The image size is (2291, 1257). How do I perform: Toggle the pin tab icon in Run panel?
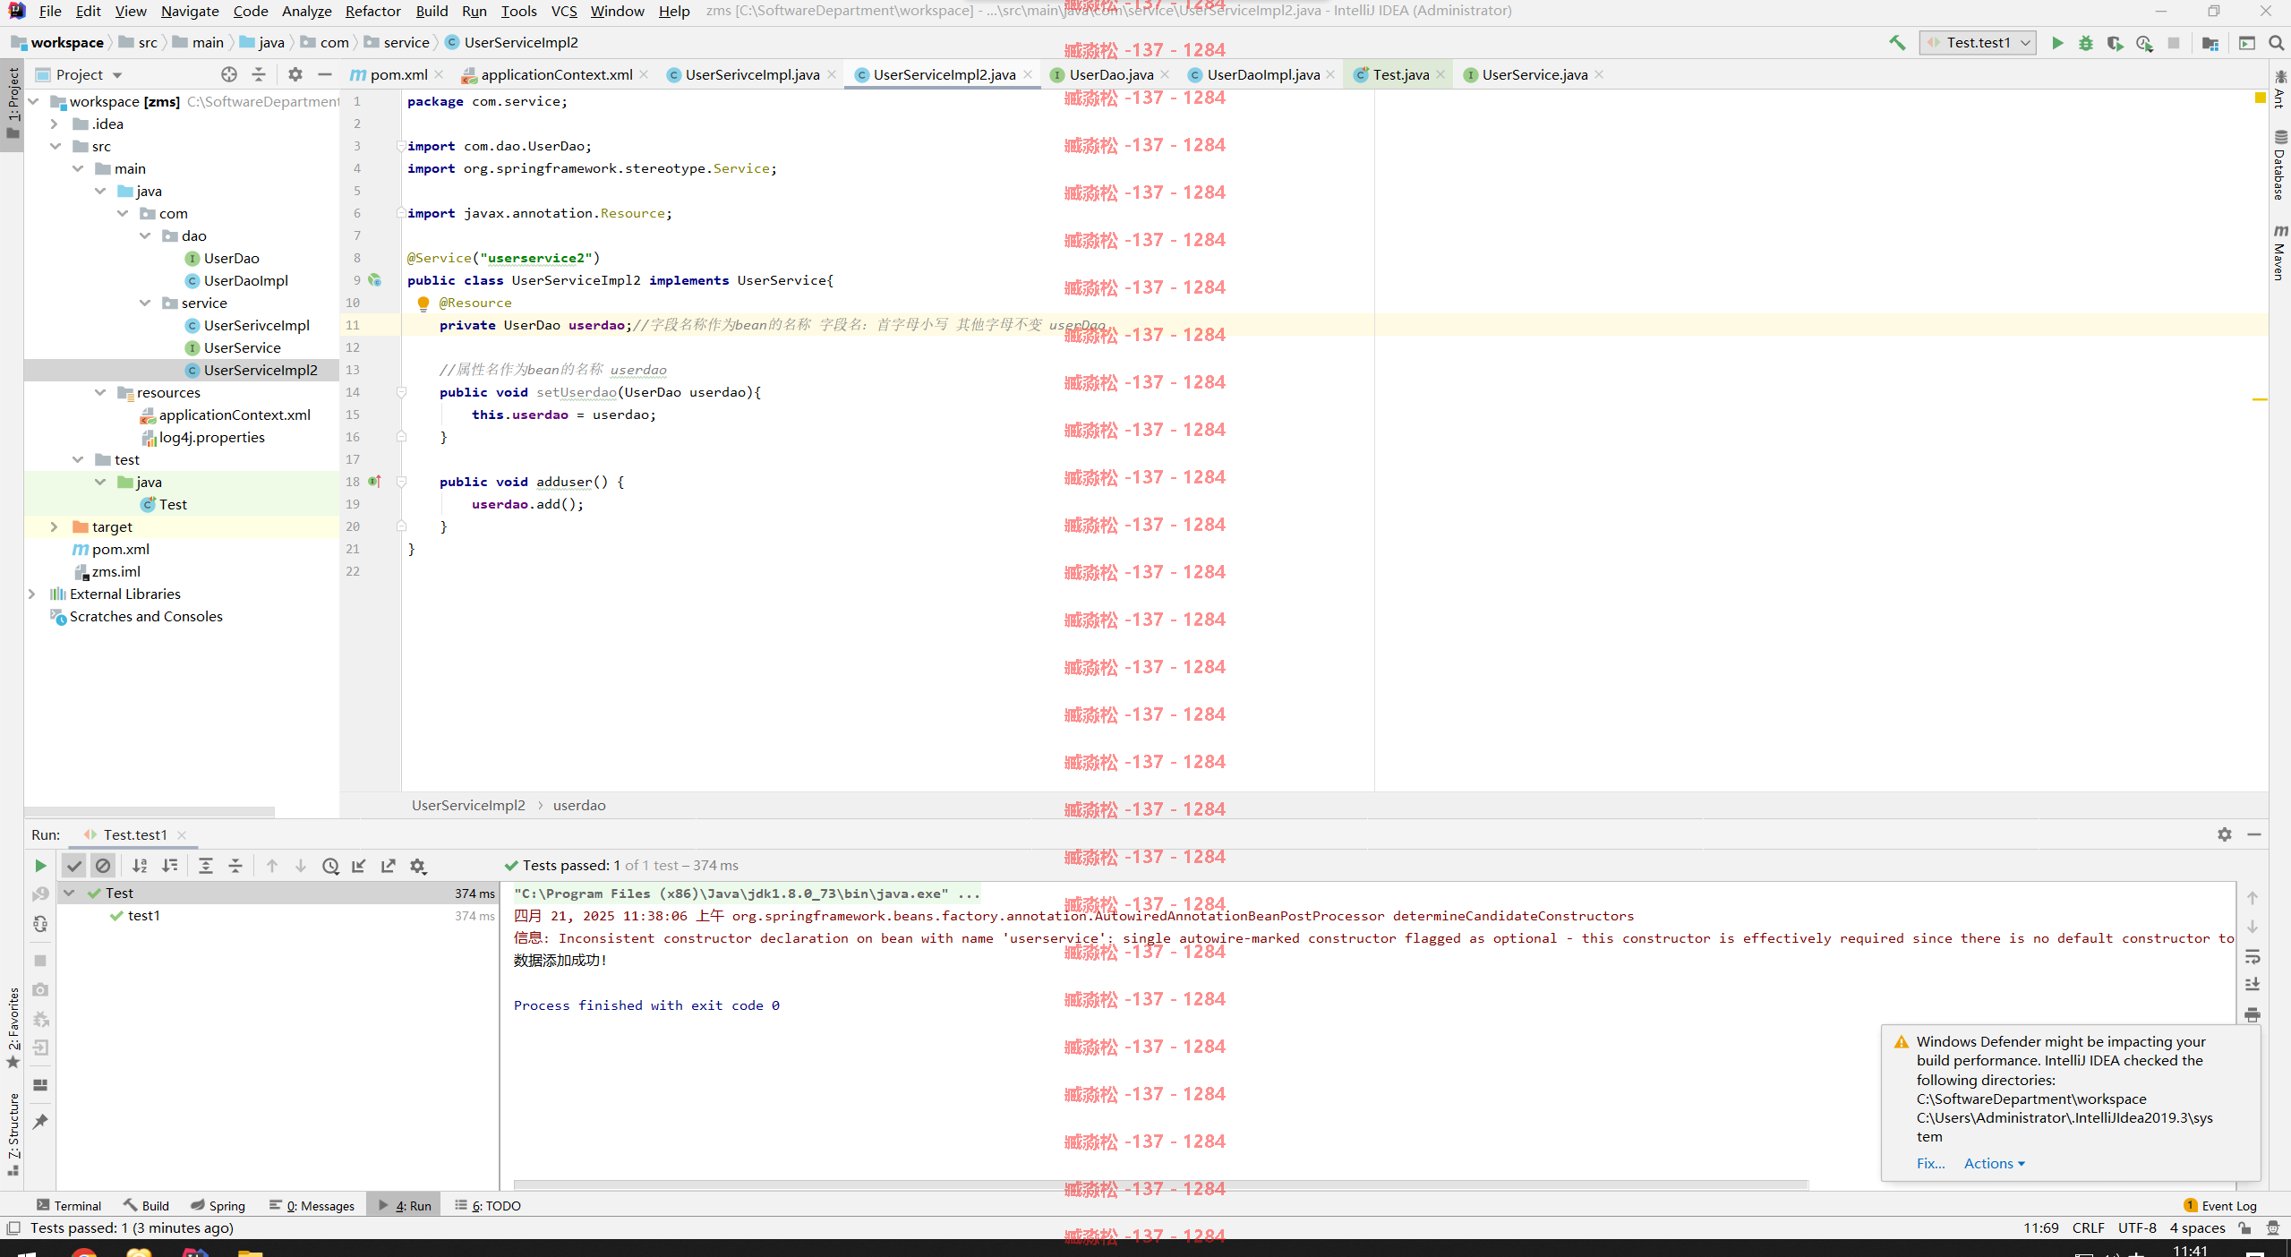pyautogui.click(x=40, y=1121)
